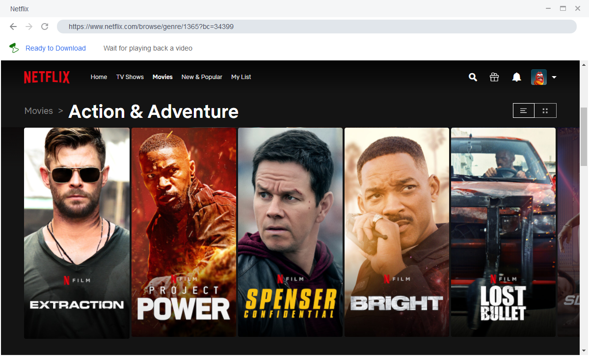Screen dimensions: 589x356
Task: Click the browser forward arrow
Action: [x=29, y=27]
